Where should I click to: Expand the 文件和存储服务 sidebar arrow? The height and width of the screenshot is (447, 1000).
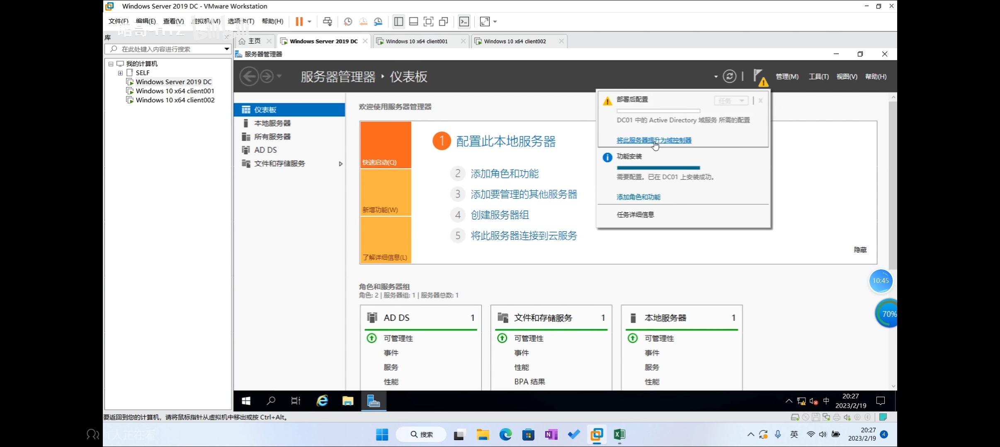click(340, 164)
